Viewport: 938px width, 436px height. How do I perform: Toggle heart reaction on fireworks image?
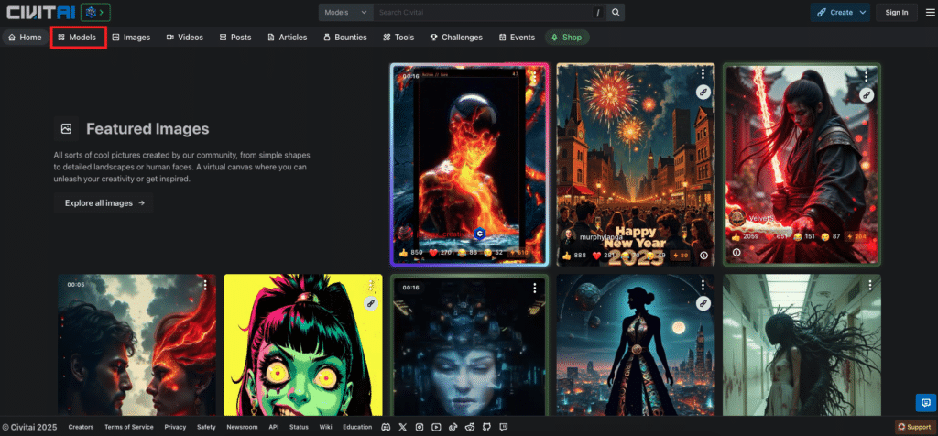click(x=595, y=256)
